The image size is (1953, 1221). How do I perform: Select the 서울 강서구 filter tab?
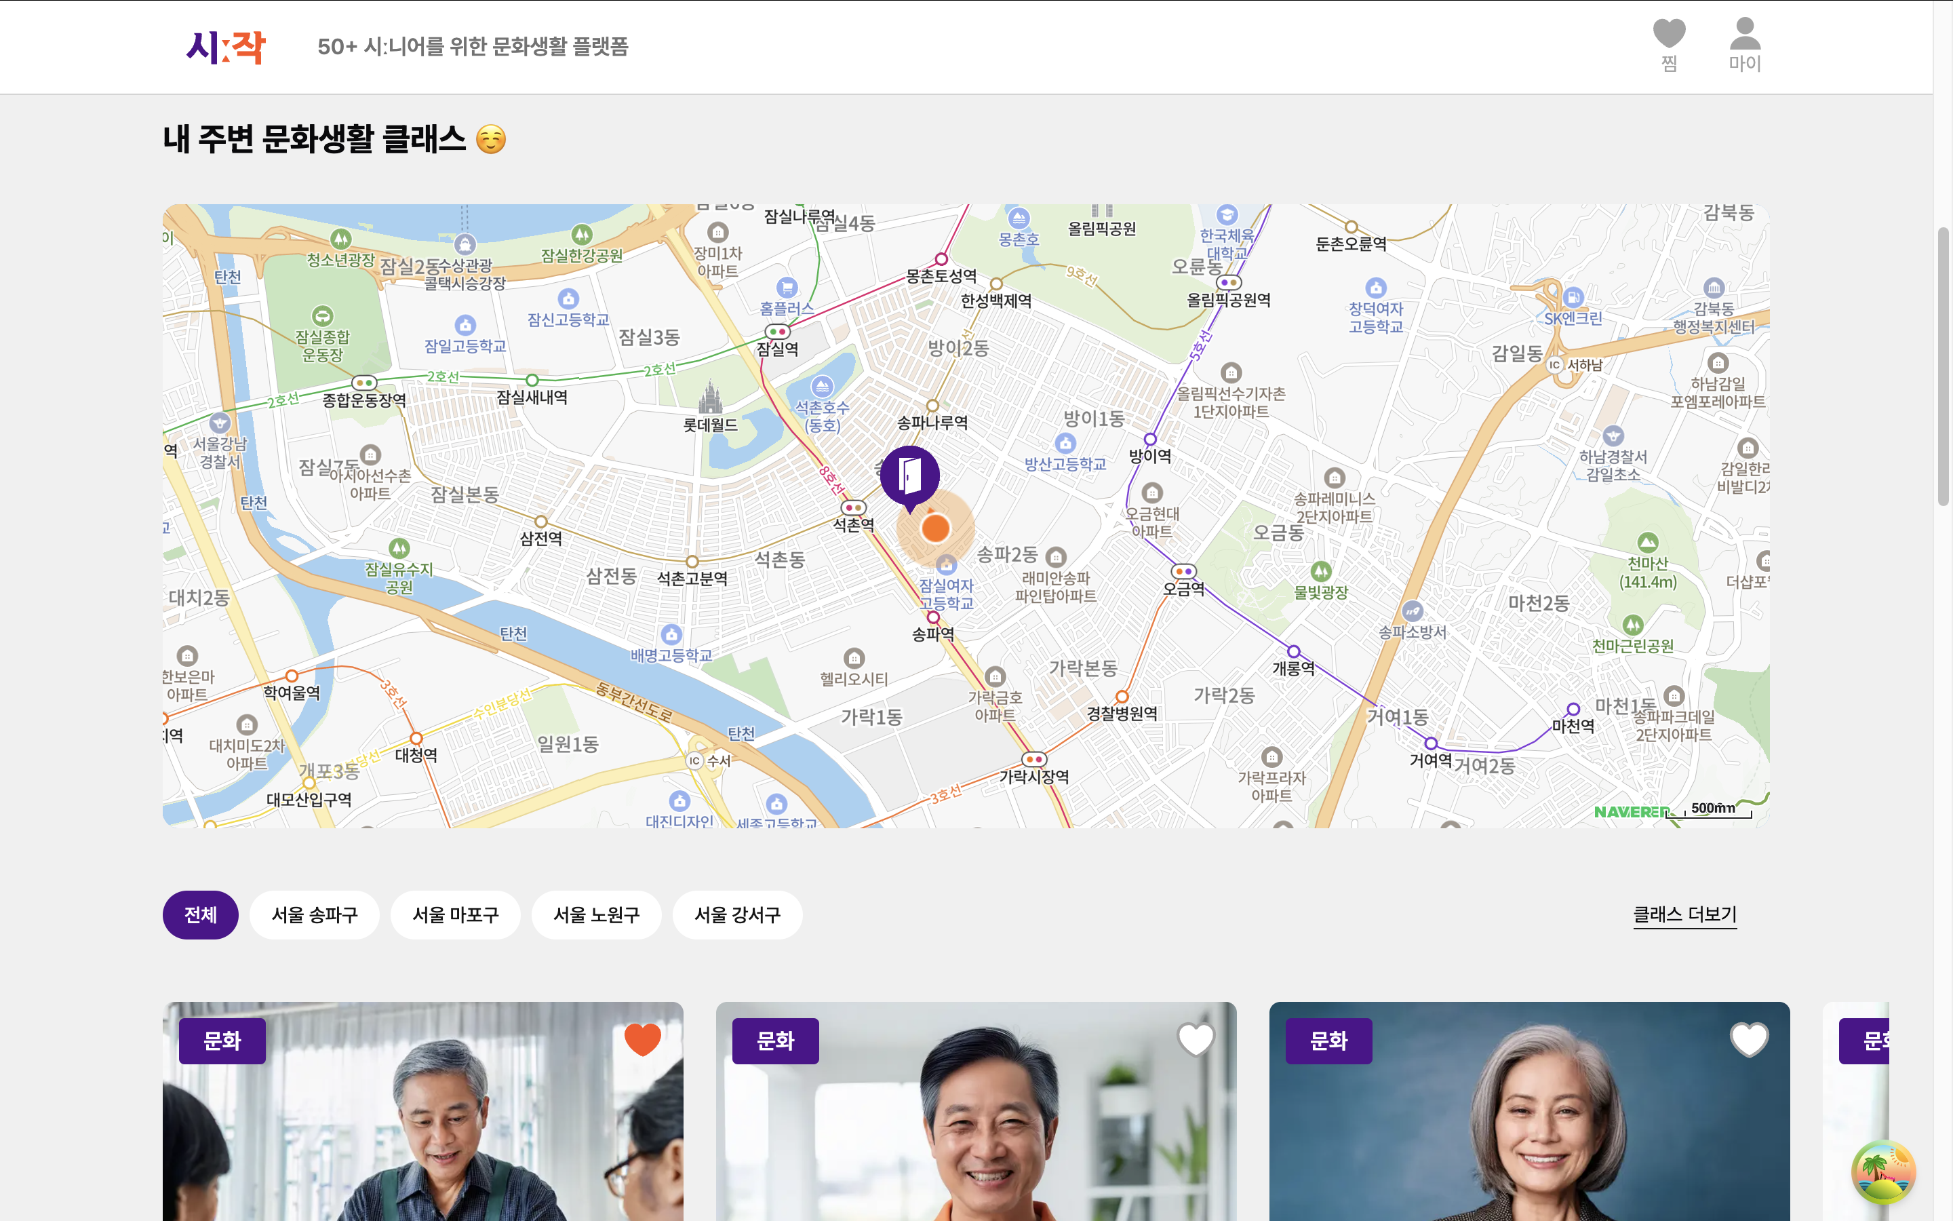pos(737,915)
